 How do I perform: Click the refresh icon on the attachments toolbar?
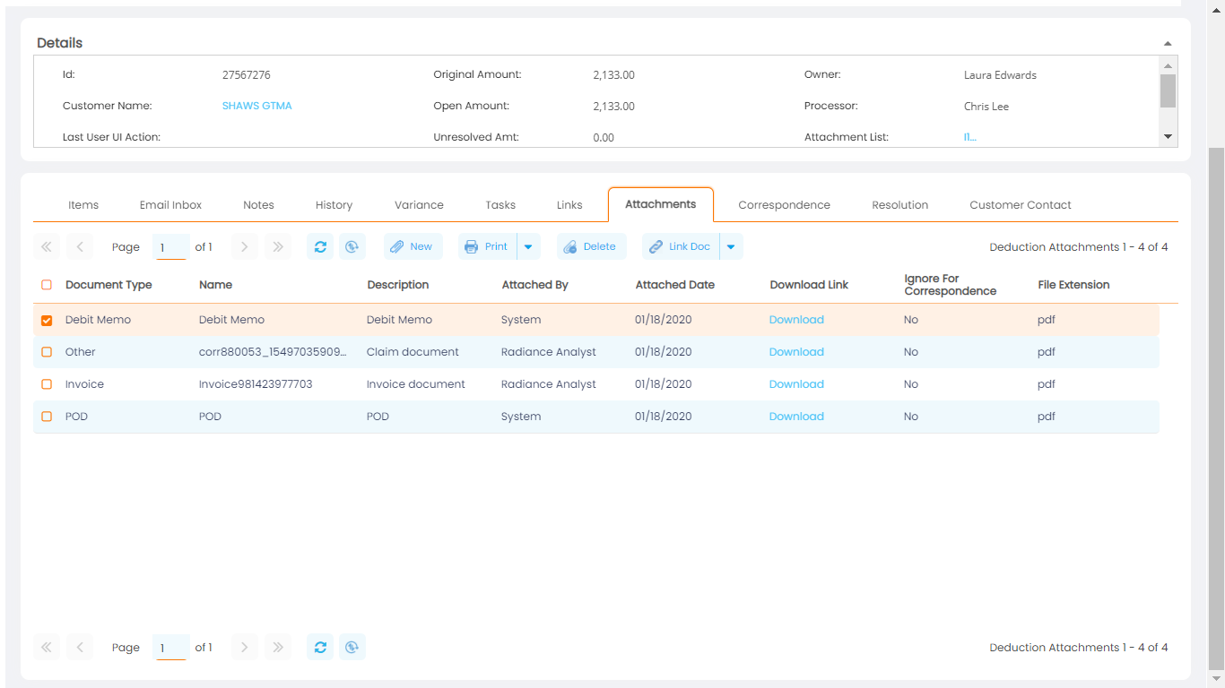click(320, 246)
